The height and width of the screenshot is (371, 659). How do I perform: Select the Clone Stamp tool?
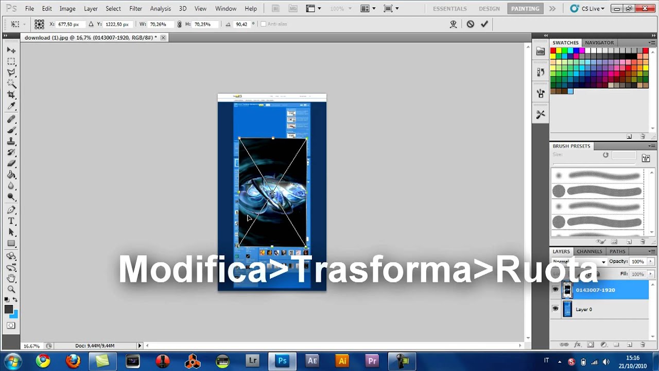coord(11,142)
